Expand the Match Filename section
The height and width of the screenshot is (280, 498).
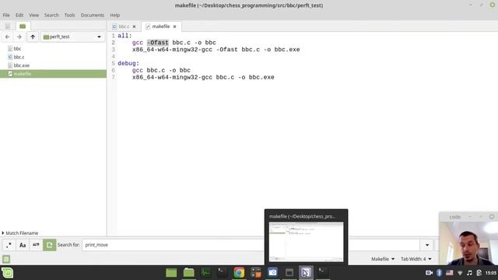pyautogui.click(x=19, y=233)
